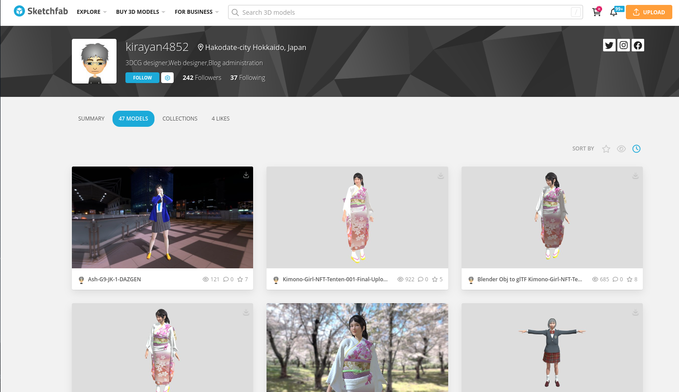The image size is (679, 392).
Task: Click views eye on Ash-G9-JK-1-DAZGEN card
Action: pos(206,279)
